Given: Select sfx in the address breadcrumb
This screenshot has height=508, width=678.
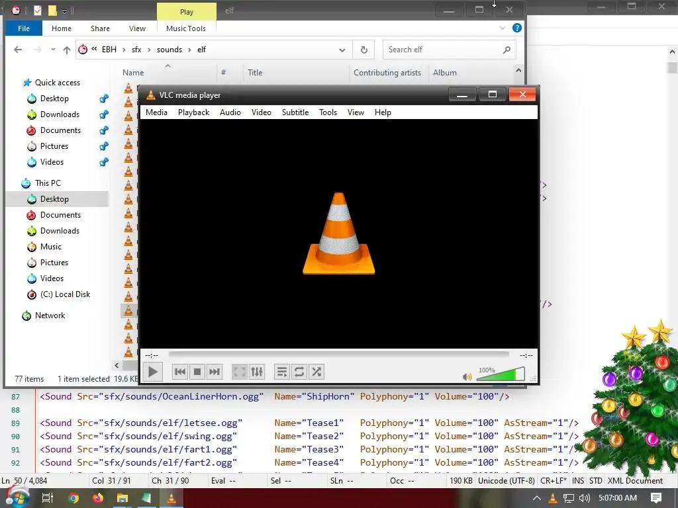Looking at the screenshot, I should point(136,50).
